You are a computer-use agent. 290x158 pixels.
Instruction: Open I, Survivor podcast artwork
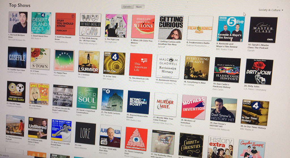(89, 62)
